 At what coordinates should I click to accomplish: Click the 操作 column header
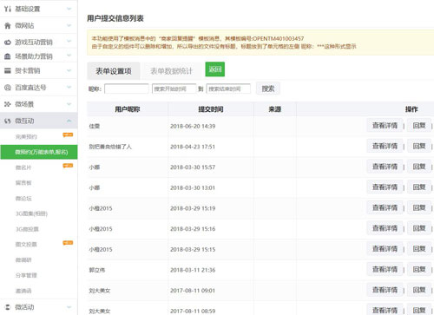[411, 109]
